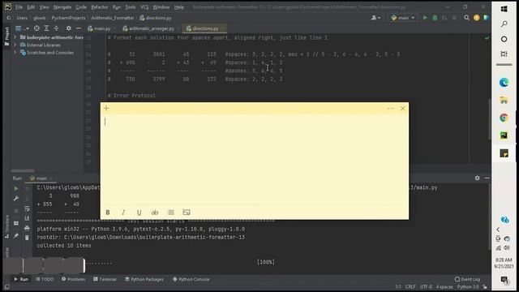This screenshot has width=519, height=292.
Task: Click the UTF-8 encoding status entry
Action: 426,286
